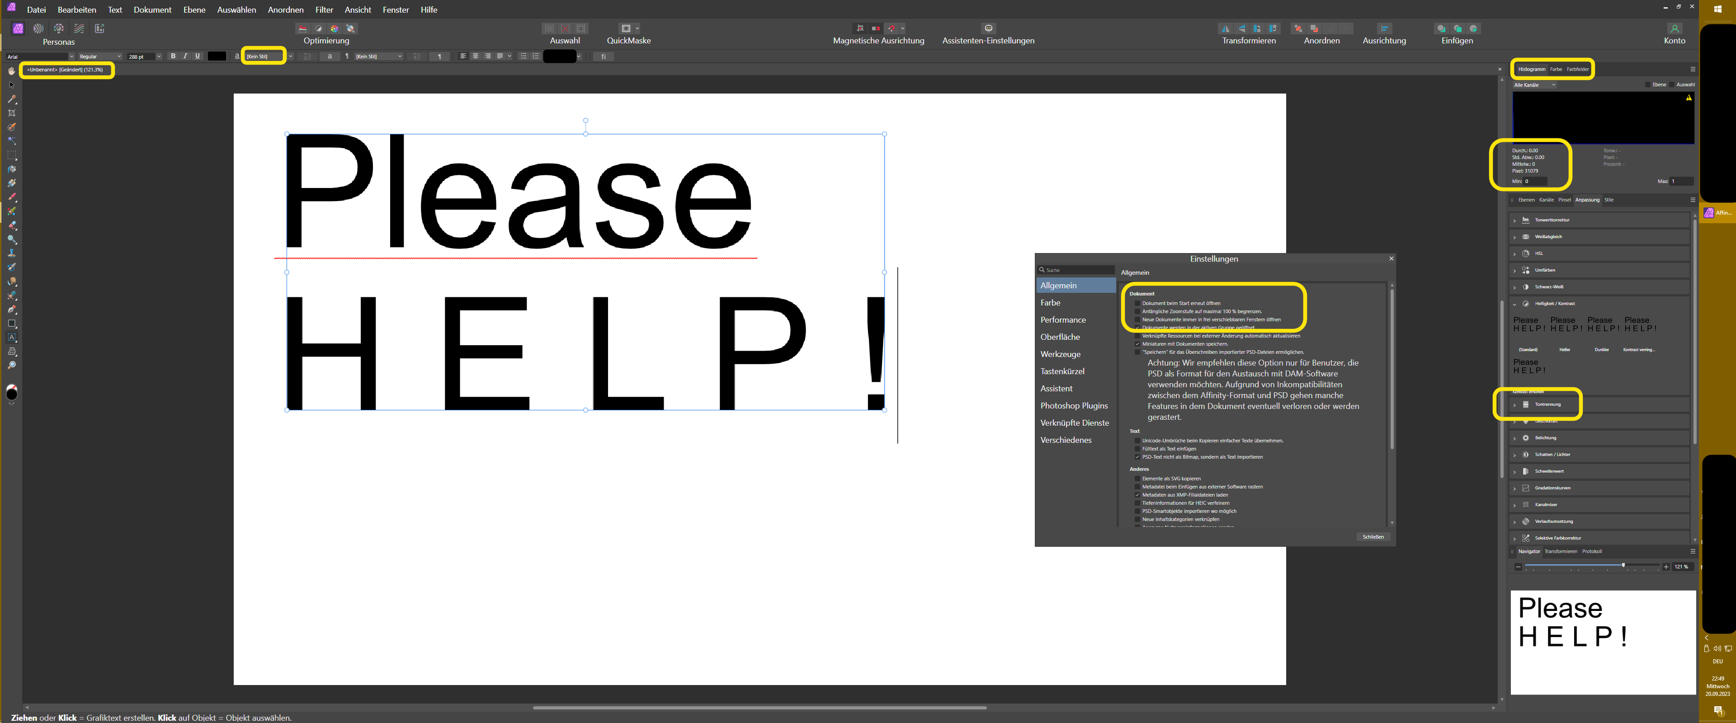The image size is (1736, 723).
Task: Select Performance in settings sidebar
Action: pyautogui.click(x=1063, y=320)
